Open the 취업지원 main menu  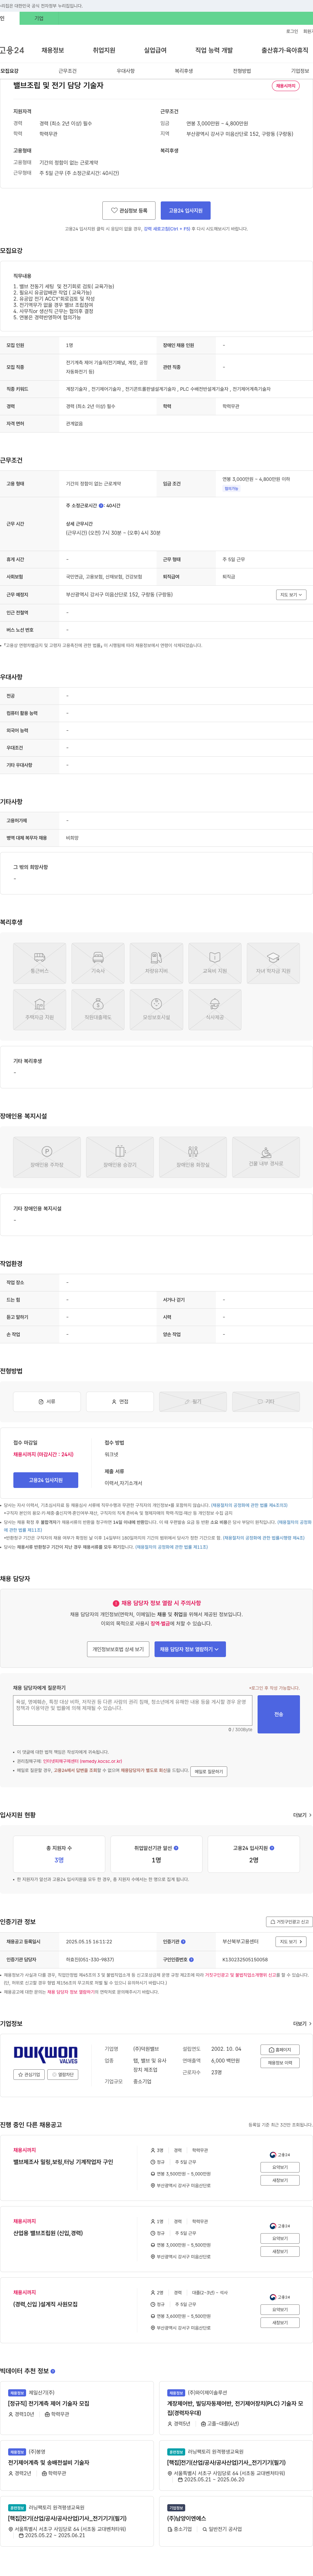point(104,50)
